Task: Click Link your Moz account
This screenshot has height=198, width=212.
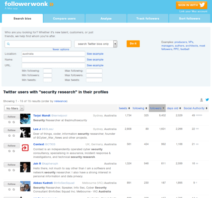Action: click(x=193, y=11)
